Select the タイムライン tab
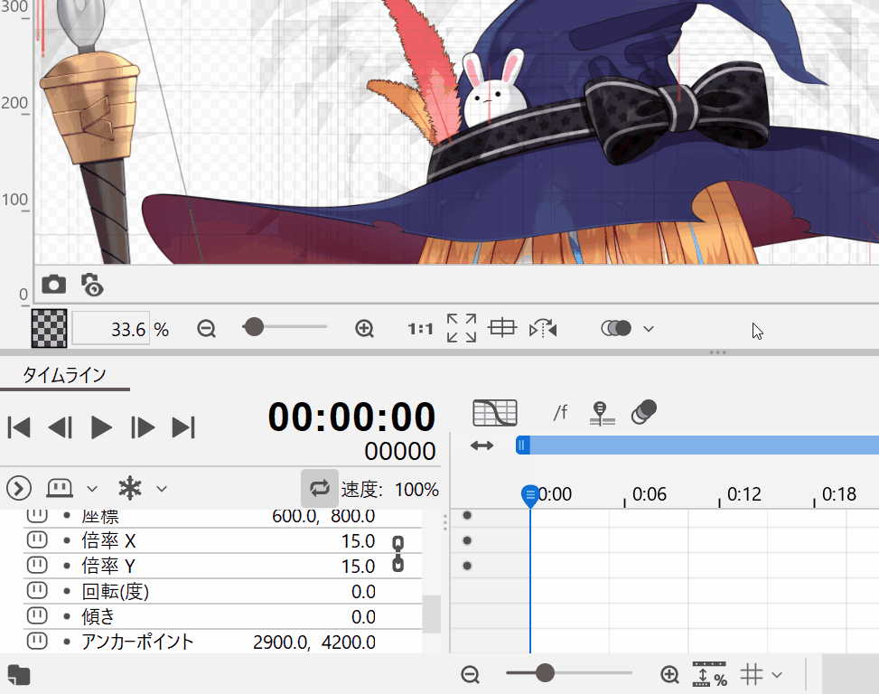879x694 pixels. 64,375
